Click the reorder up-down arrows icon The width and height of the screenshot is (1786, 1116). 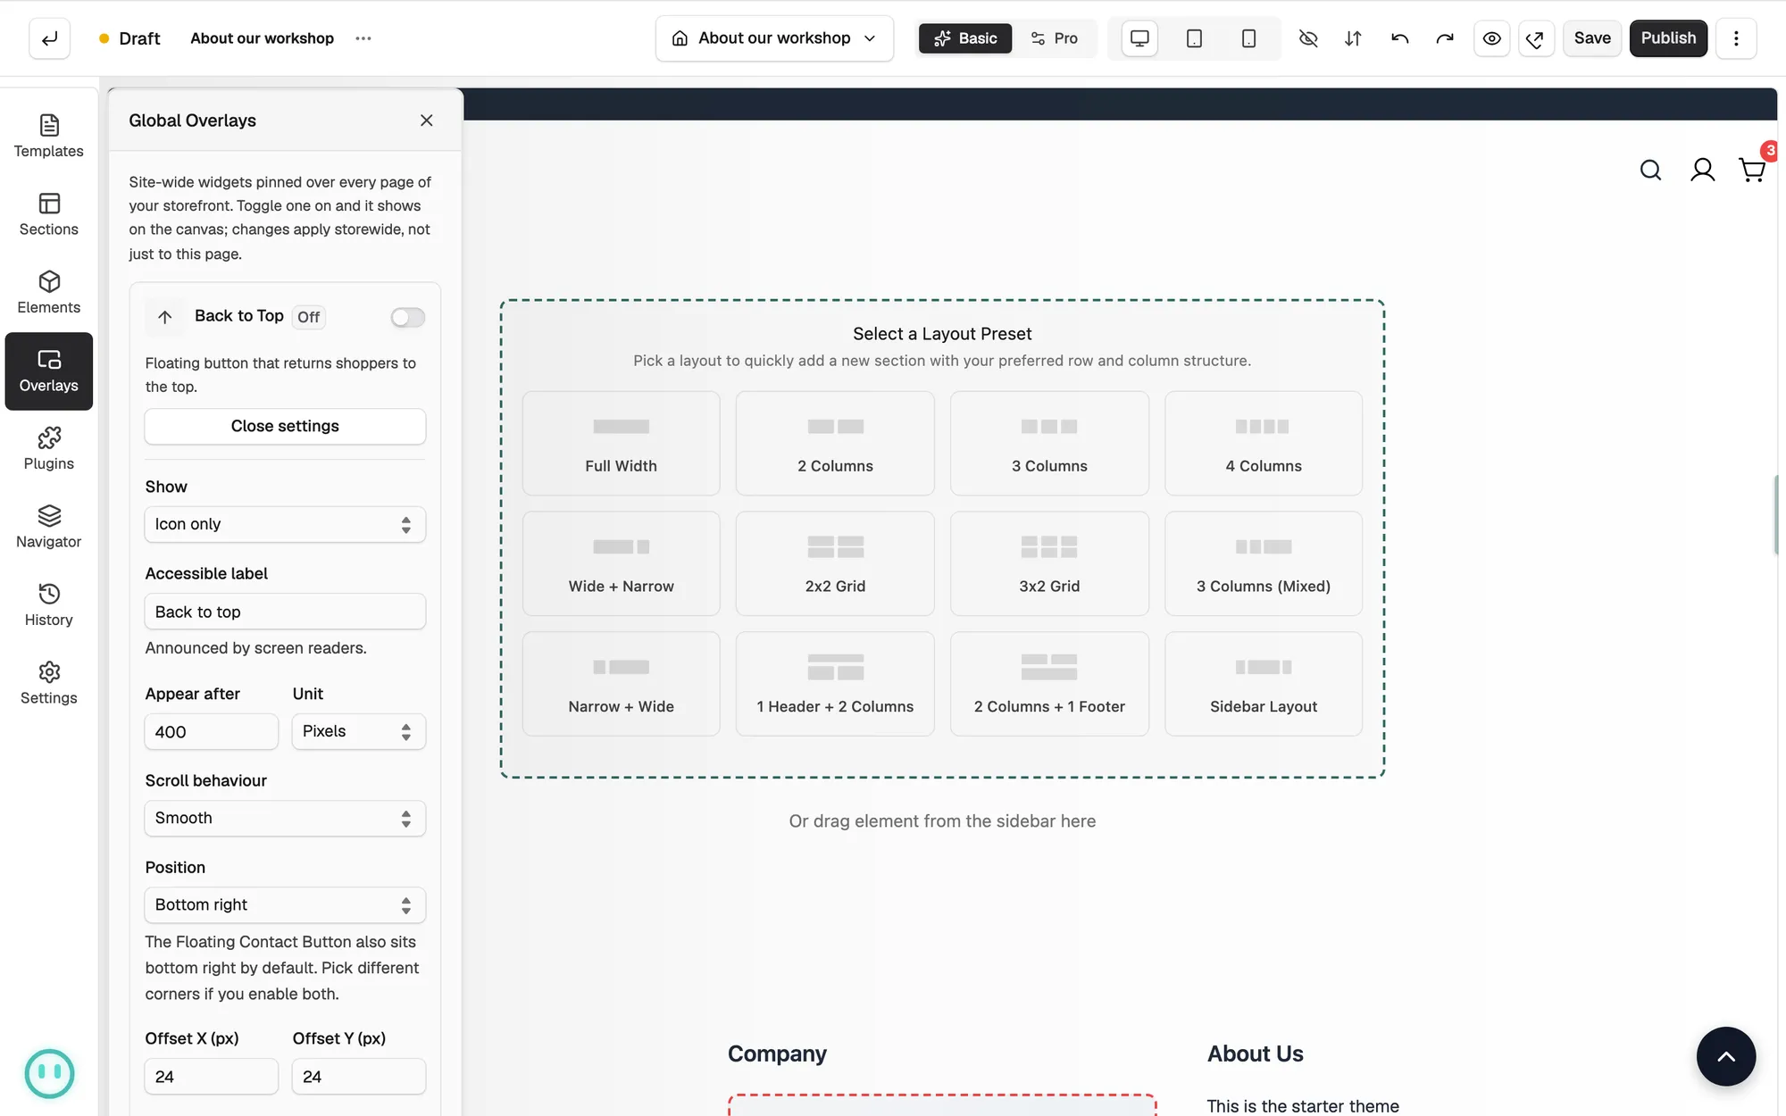[1353, 38]
